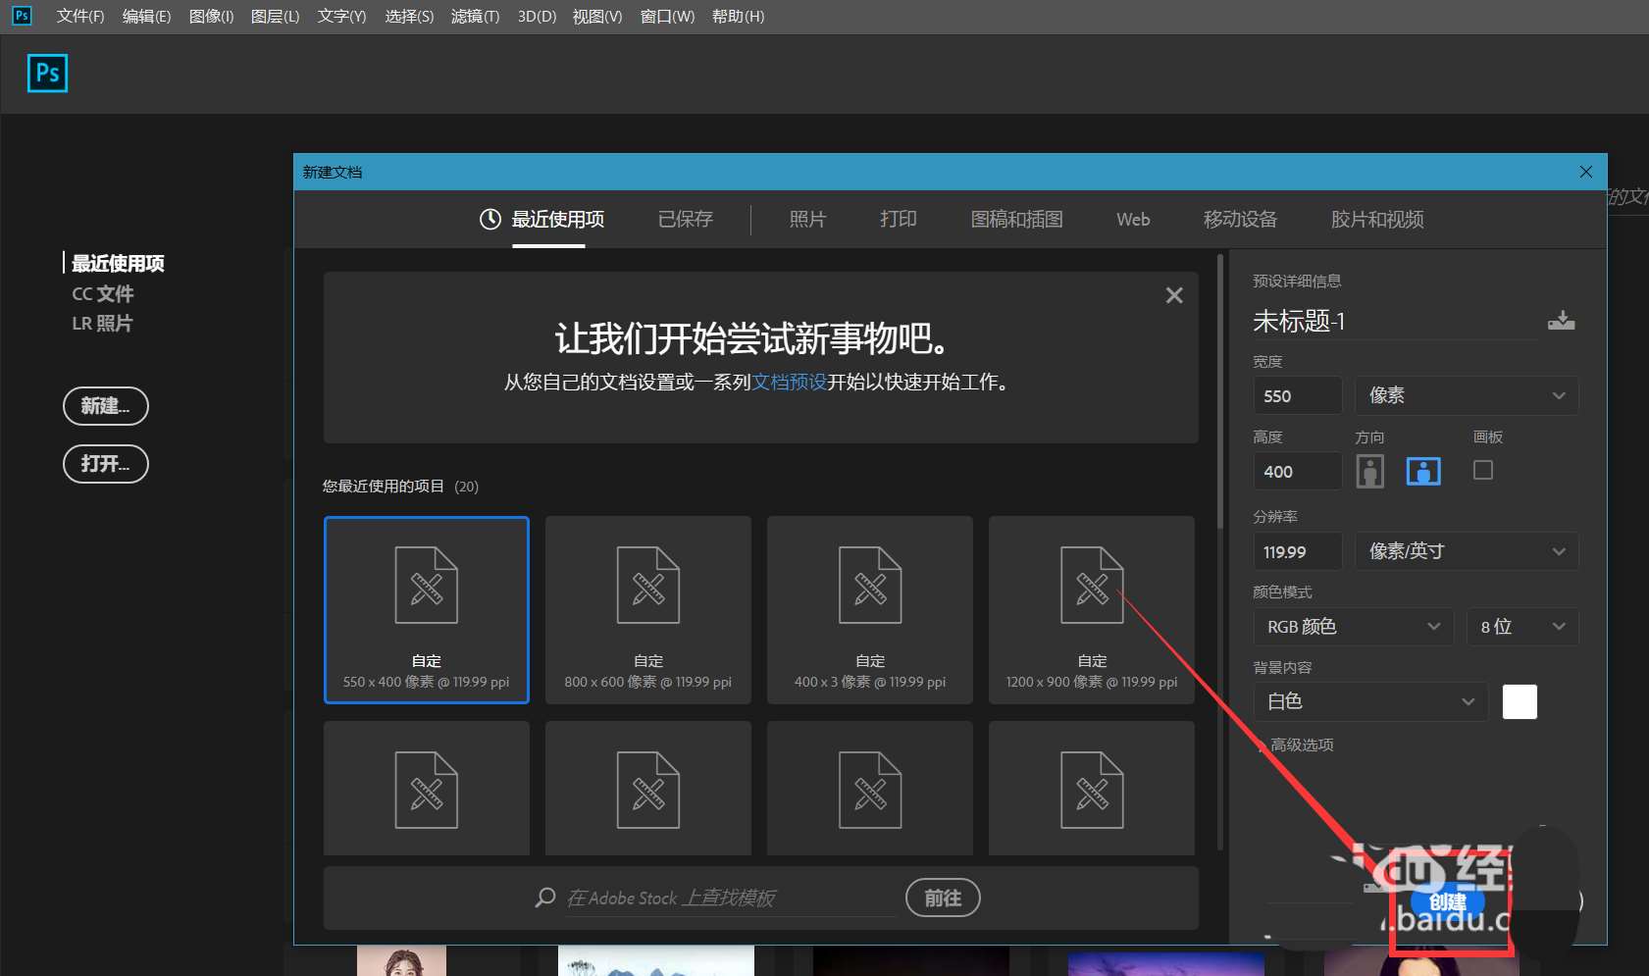This screenshot has width=1649, height=976.
Task: Open the width unit 像素 dropdown
Action: (1466, 395)
